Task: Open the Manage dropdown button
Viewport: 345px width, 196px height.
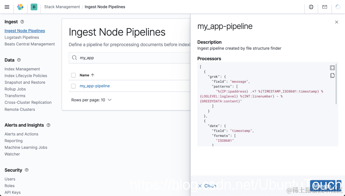Action: point(326,186)
